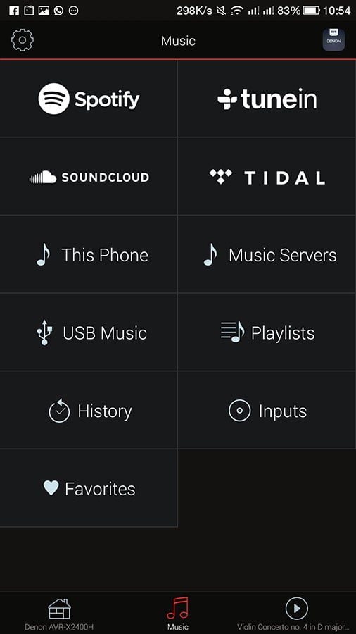Screen dimensions: 356x634
Task: Select the TIDAL streaming tile
Action: pos(267,177)
